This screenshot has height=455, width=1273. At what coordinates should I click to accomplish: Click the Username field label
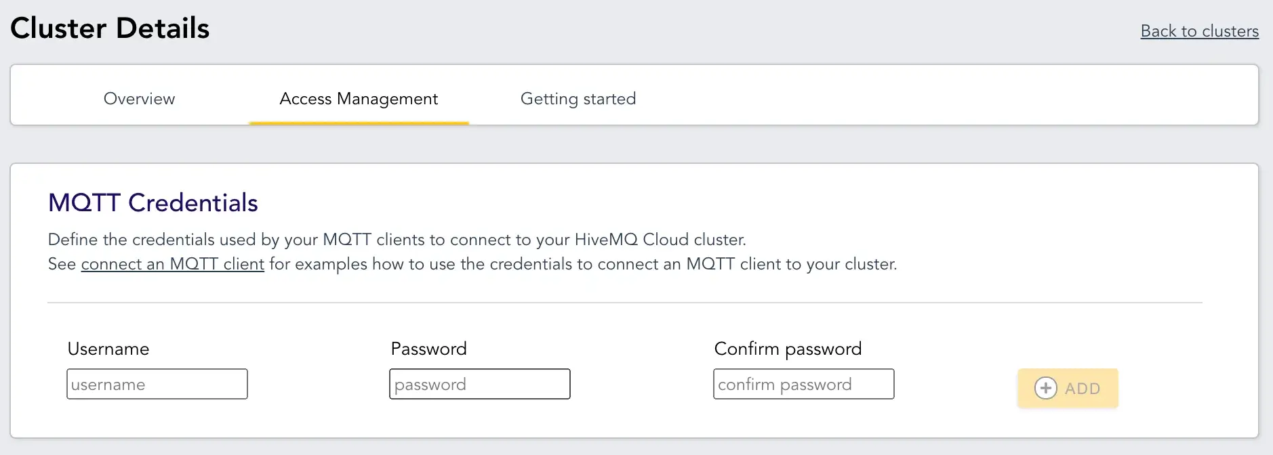108,349
